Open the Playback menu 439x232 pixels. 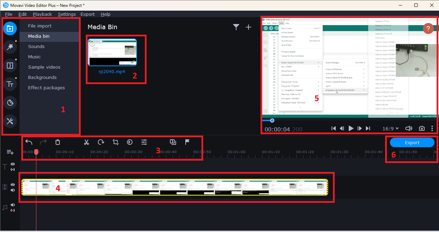(x=42, y=14)
